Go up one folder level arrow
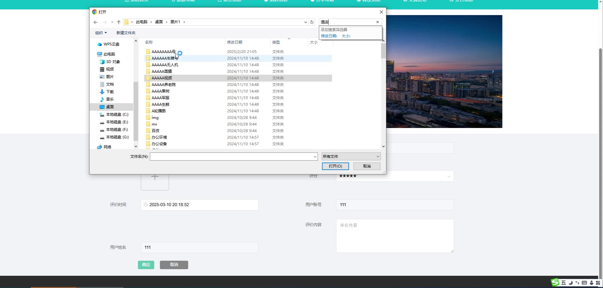603x288 pixels. pyautogui.click(x=119, y=22)
